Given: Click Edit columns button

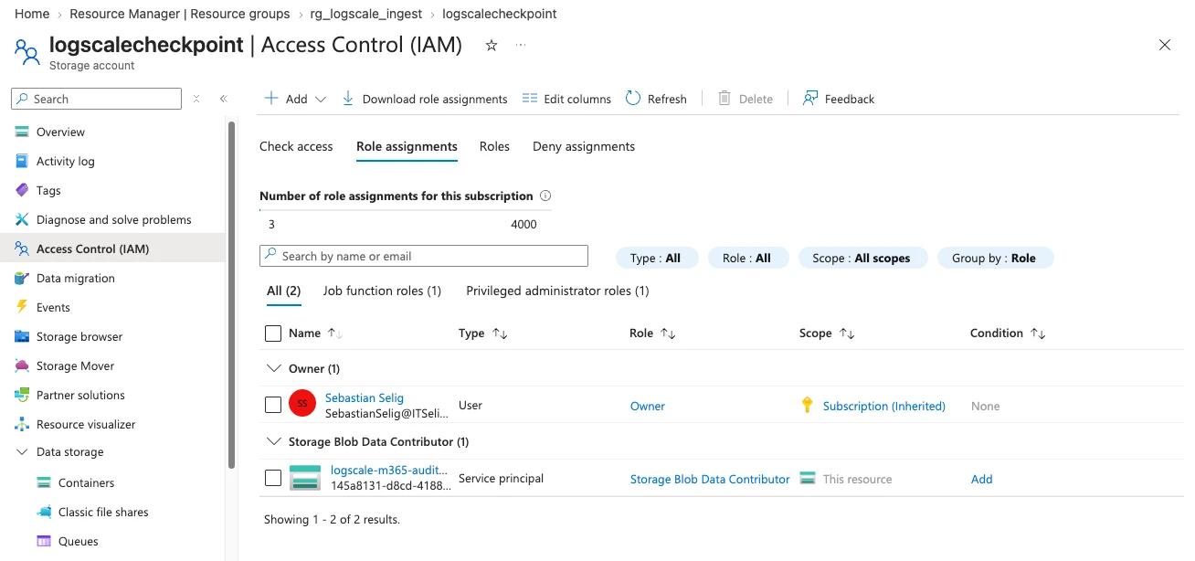Looking at the screenshot, I should 566,99.
